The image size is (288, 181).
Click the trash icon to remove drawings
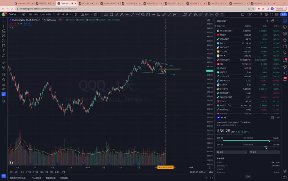point(4,101)
